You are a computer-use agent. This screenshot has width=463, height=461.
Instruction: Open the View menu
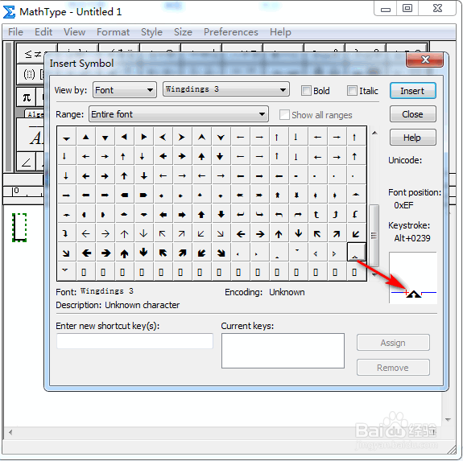click(x=74, y=32)
